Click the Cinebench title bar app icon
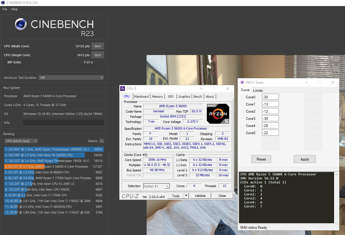Image resolution: width=345 pixels, height=235 pixels. [x=3, y=3]
